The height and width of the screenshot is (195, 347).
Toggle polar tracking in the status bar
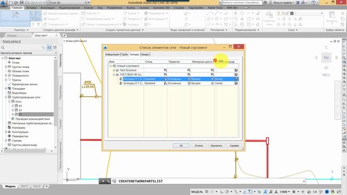point(227,192)
